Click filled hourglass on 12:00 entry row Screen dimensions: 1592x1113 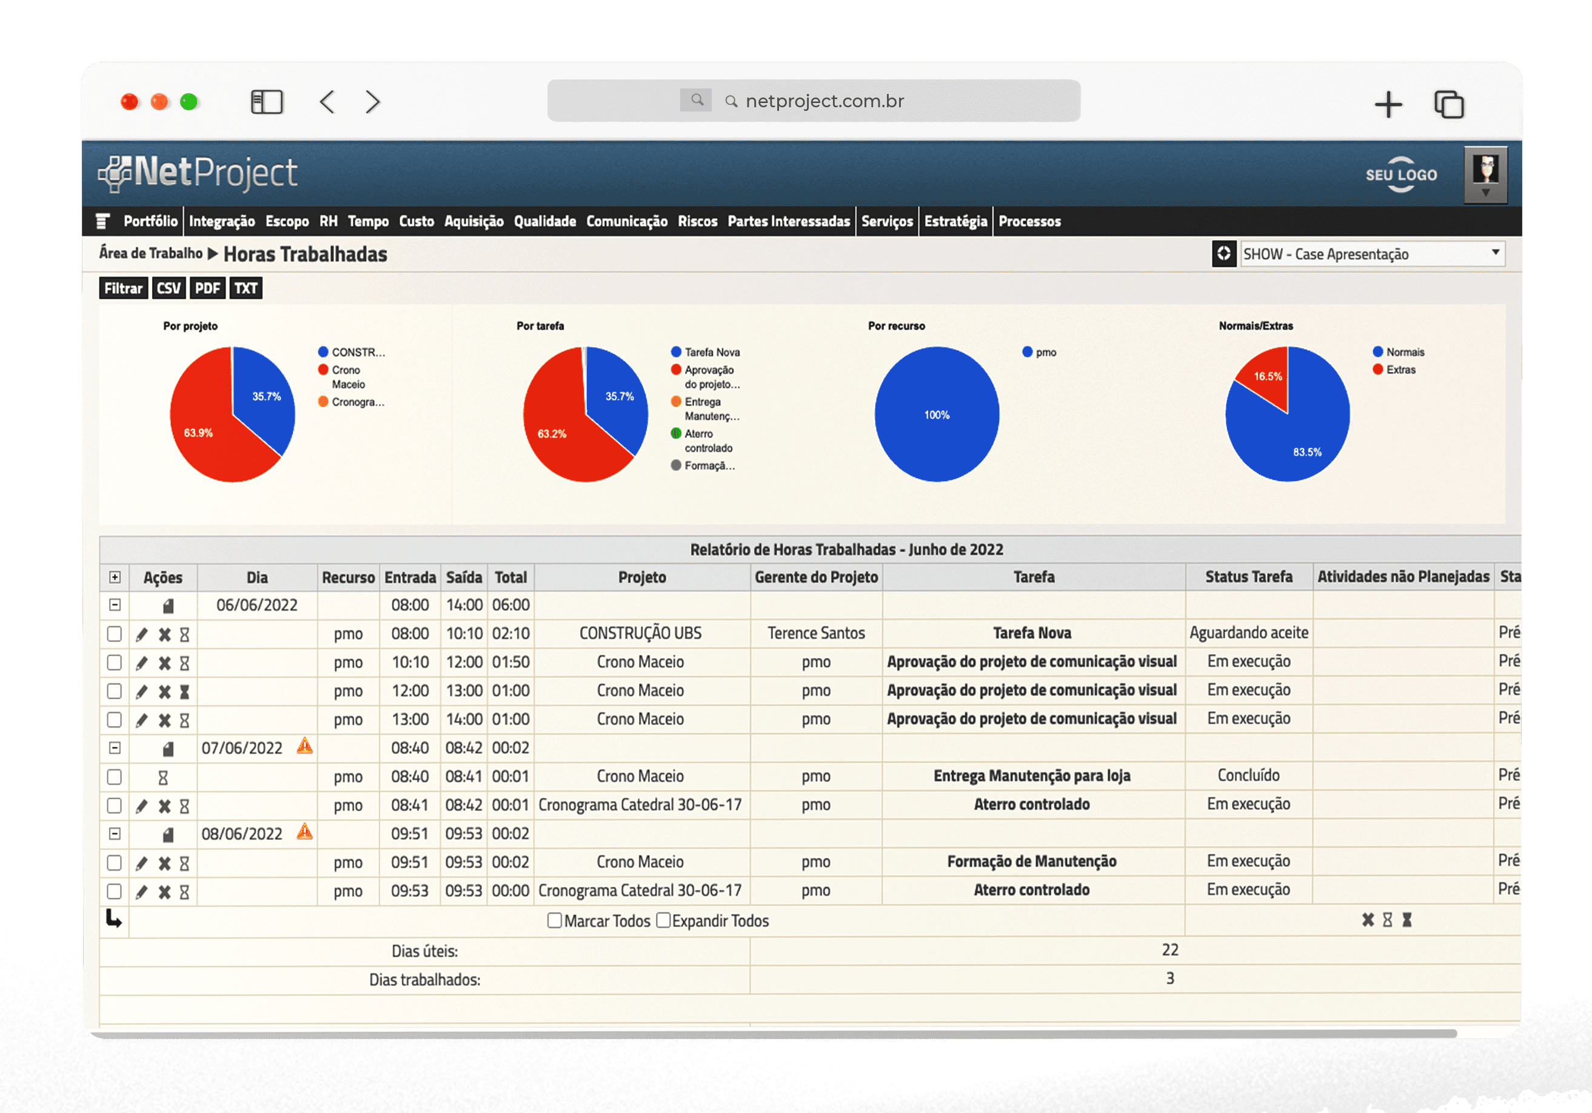coord(184,692)
